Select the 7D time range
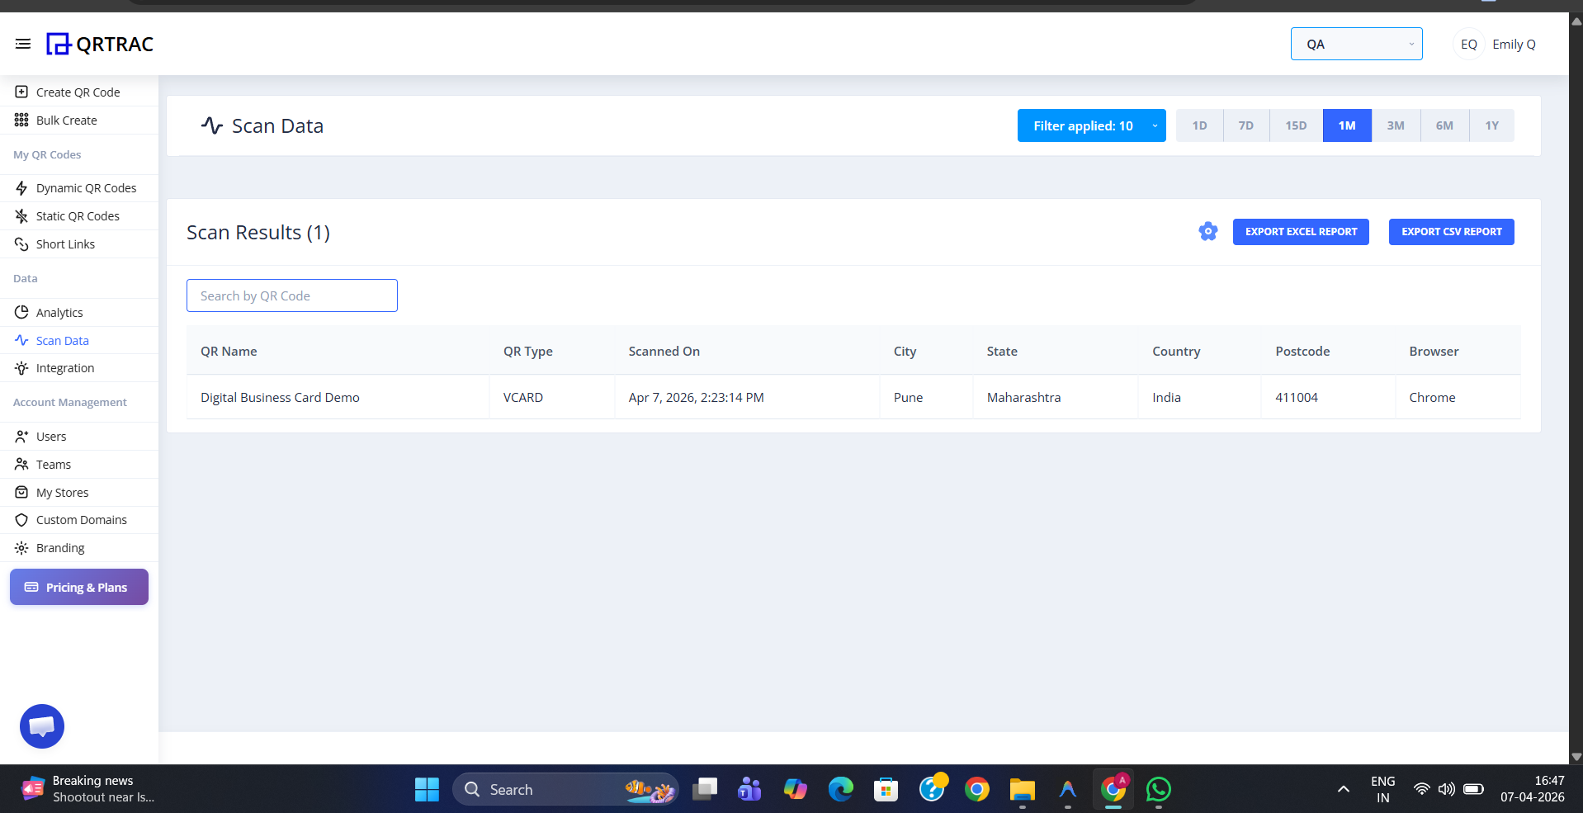This screenshot has height=813, width=1583. pyautogui.click(x=1245, y=125)
